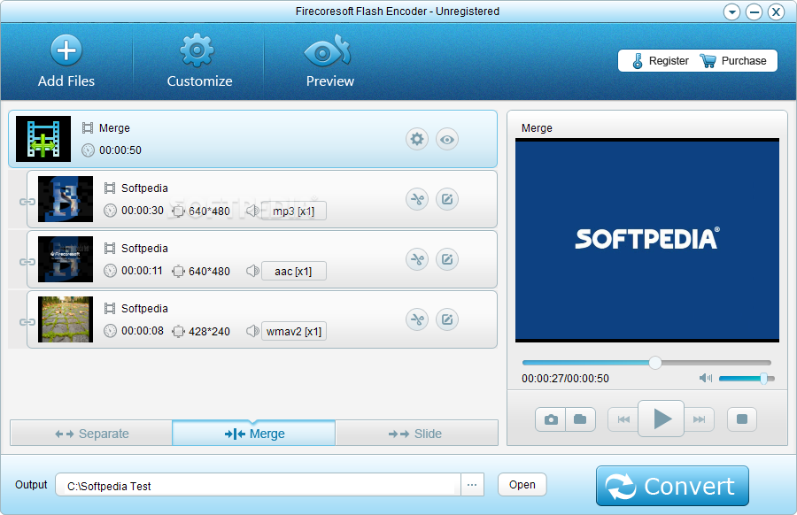Click the output path input field
This screenshot has width=797, height=515.
[258, 485]
